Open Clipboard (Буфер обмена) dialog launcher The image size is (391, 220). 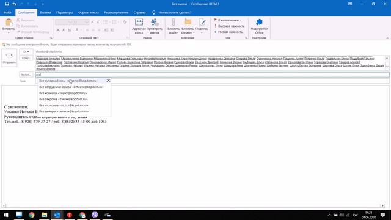coord(51,38)
